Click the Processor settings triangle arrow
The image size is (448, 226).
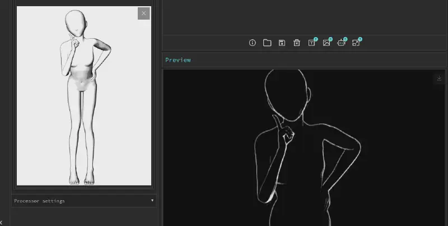pyautogui.click(x=152, y=201)
